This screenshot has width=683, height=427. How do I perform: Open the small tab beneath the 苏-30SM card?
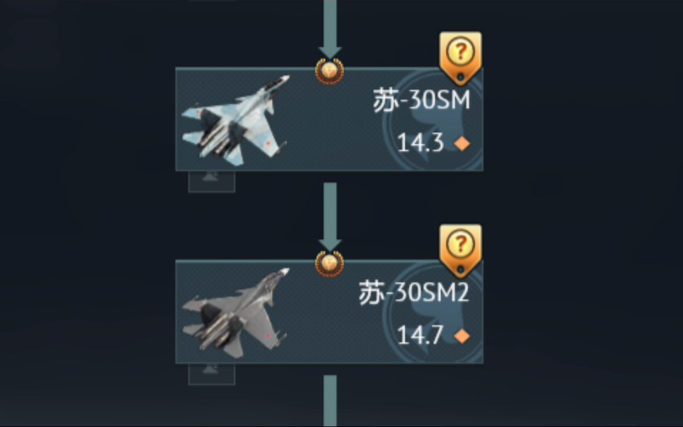pyautogui.click(x=212, y=182)
